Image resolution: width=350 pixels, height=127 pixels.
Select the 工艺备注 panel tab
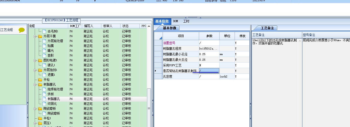[267, 28]
